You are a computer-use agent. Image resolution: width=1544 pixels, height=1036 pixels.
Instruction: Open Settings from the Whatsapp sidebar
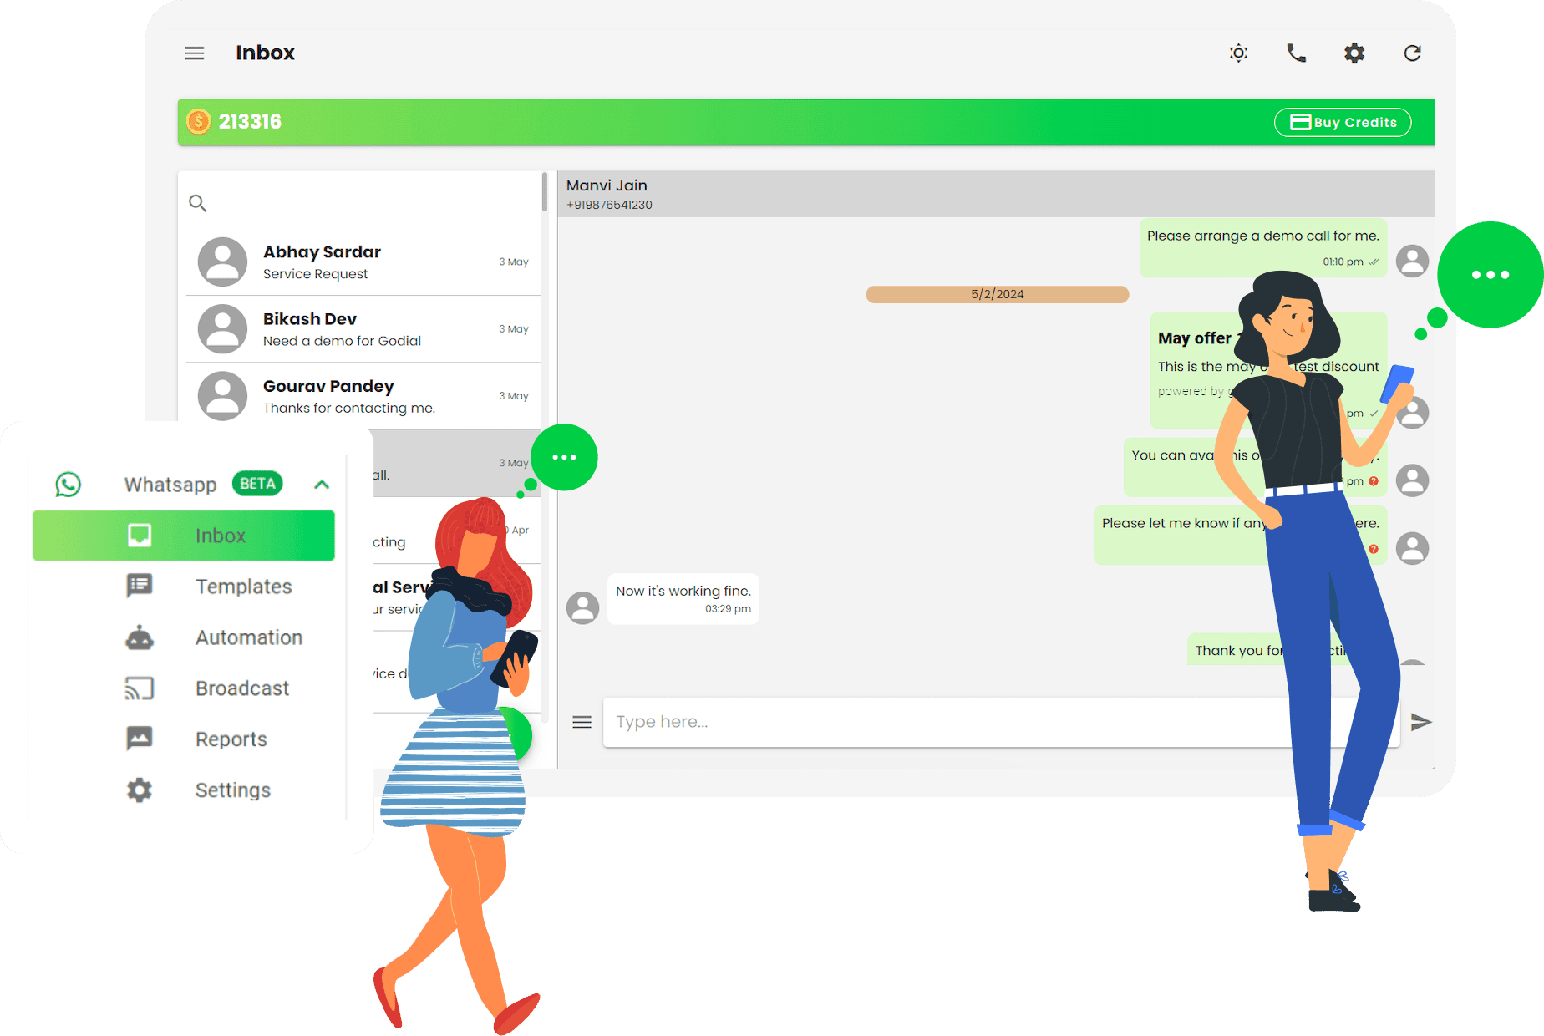click(232, 790)
